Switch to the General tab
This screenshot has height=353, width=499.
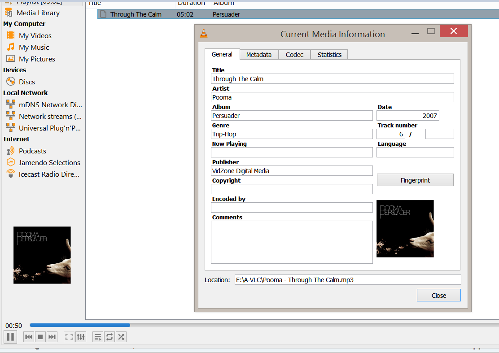pos(222,54)
